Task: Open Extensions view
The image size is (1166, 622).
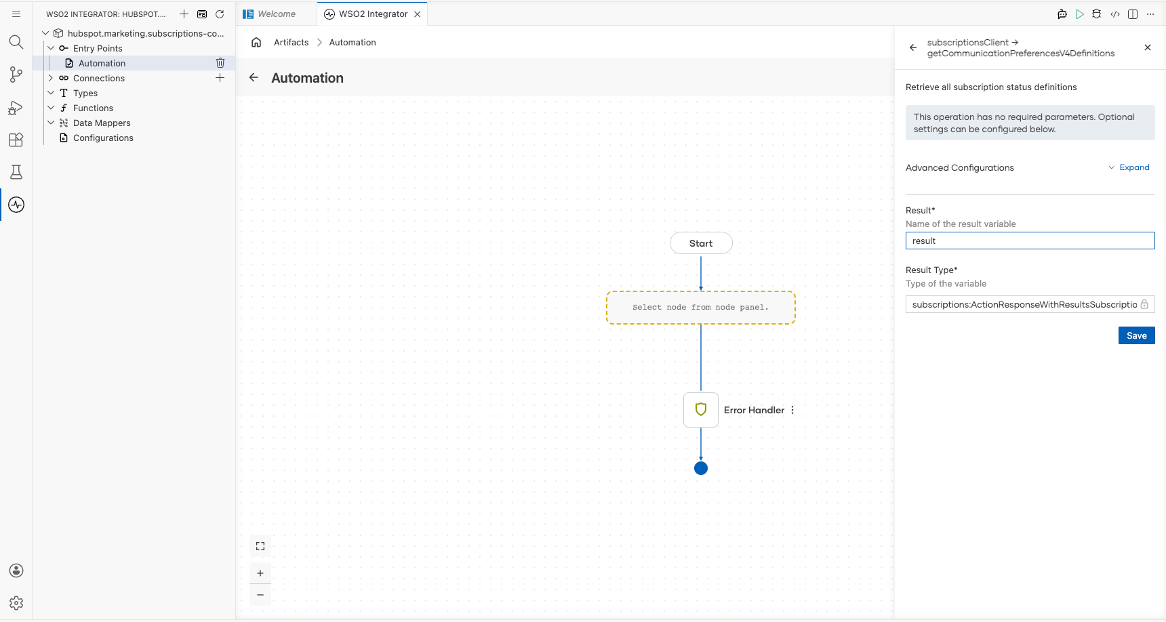Action: tap(16, 140)
